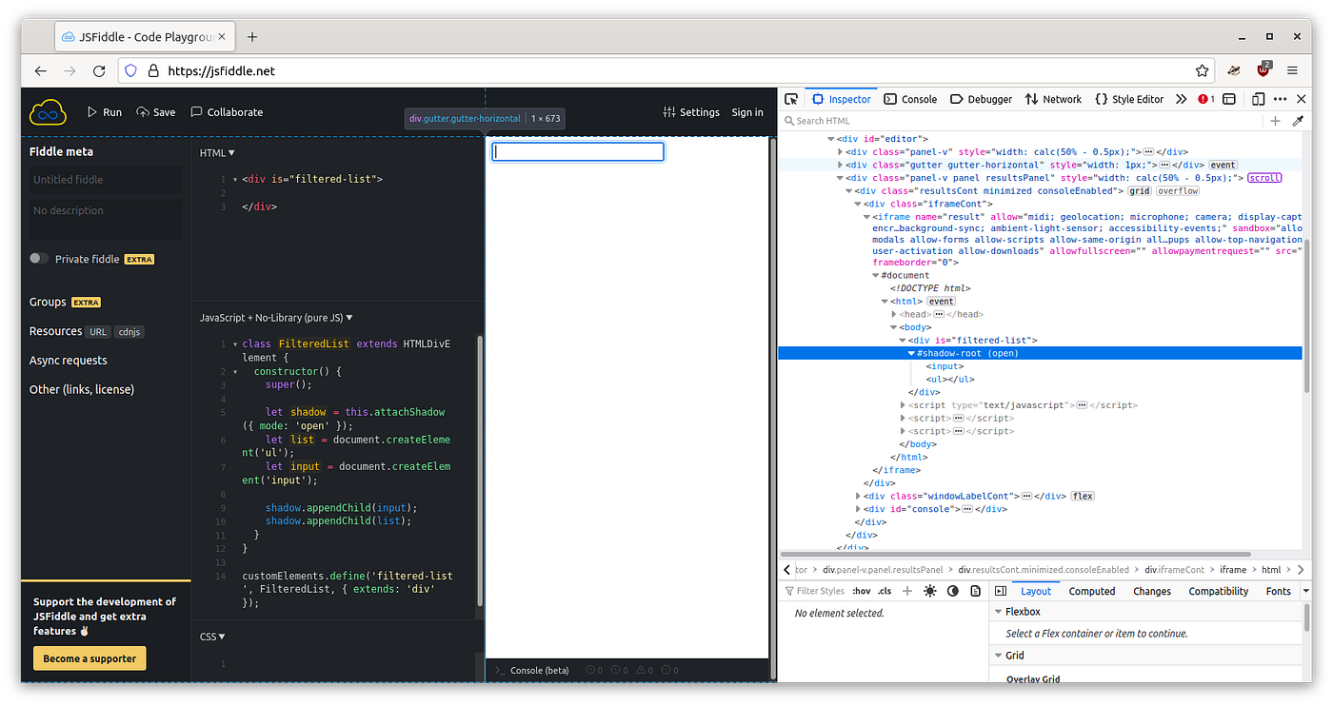This screenshot has width=1333, height=706.
Task: Bookmark this page with star icon
Action: (1203, 70)
